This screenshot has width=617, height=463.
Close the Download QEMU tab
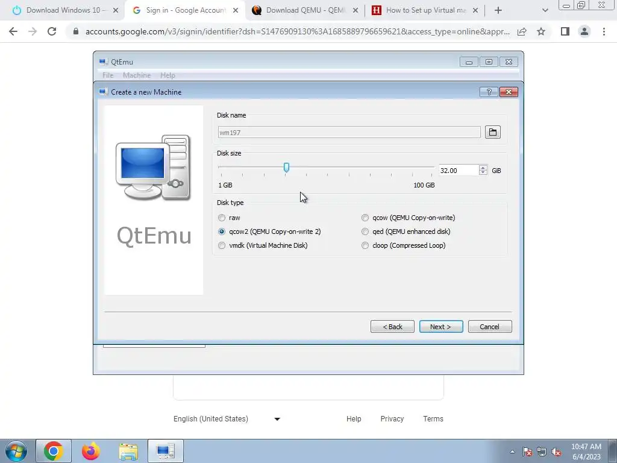pos(355,10)
